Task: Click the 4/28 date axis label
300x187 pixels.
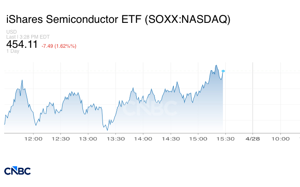Action: 253,139
